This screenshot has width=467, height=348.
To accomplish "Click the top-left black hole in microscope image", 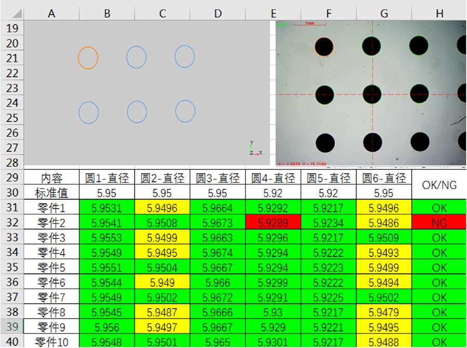I will (324, 47).
